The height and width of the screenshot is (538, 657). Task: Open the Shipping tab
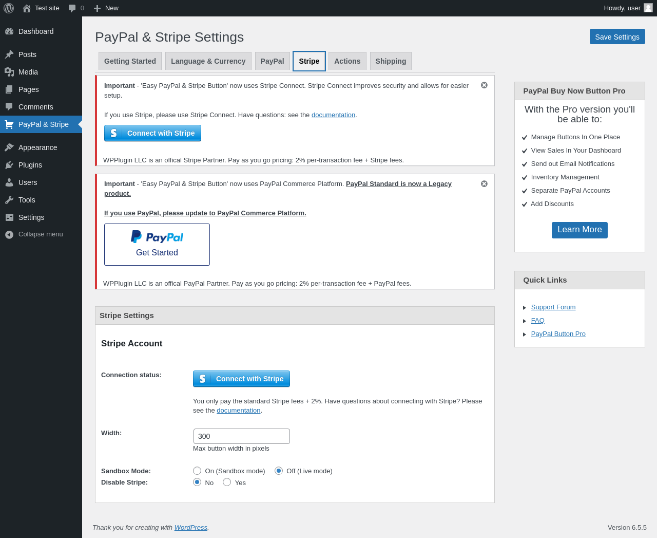[x=391, y=61]
